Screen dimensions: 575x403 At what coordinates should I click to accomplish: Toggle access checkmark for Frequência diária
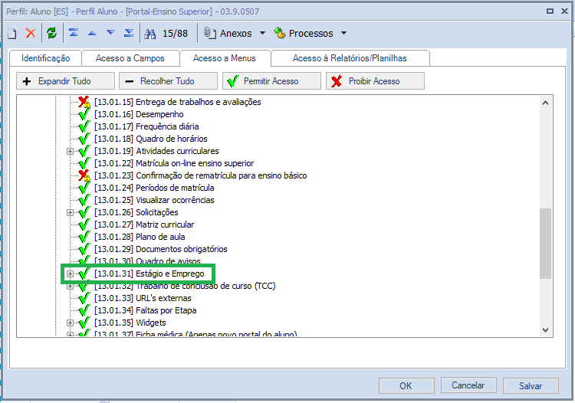tap(84, 126)
